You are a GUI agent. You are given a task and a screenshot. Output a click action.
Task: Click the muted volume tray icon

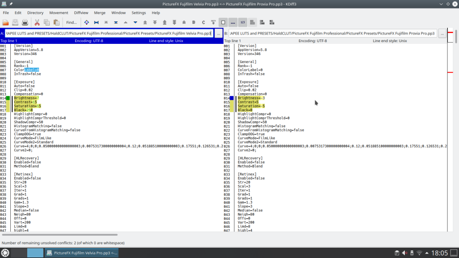[x=405, y=253]
